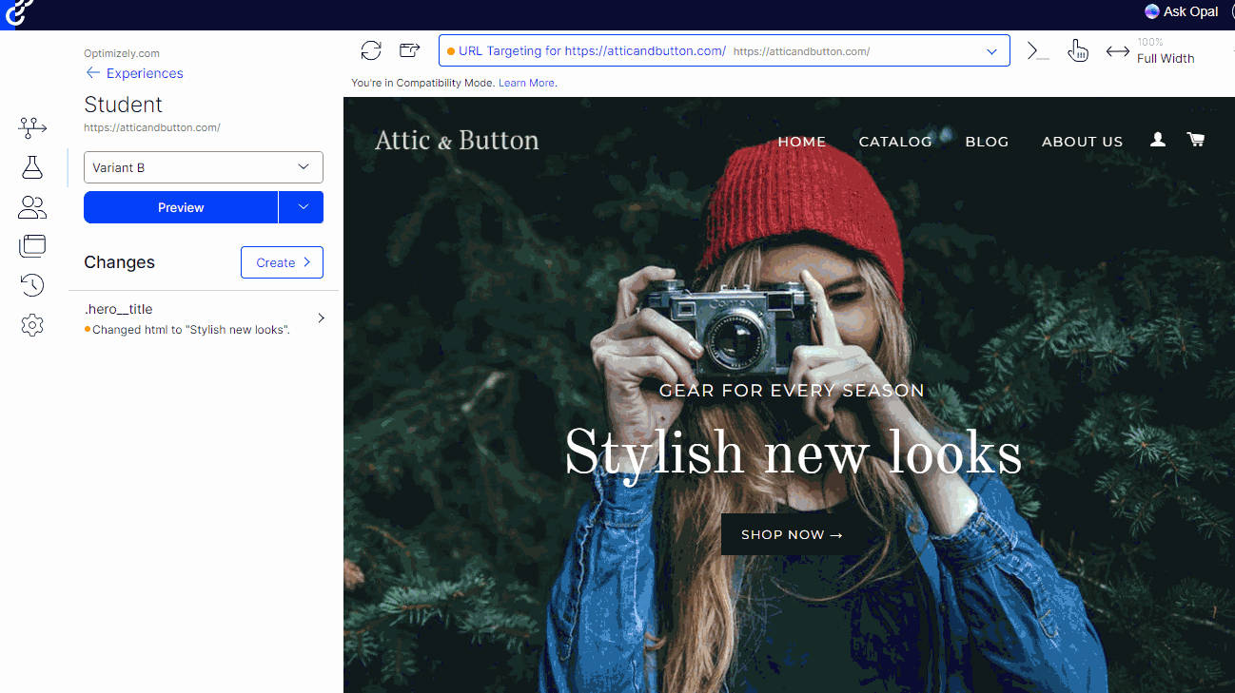1235x693 pixels.
Task: Select CATALOG in site navigation
Action: [895, 141]
